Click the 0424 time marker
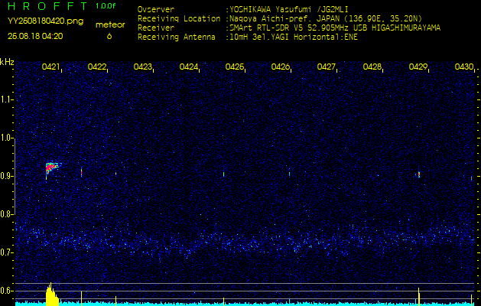The image size is (481, 306). point(188,67)
